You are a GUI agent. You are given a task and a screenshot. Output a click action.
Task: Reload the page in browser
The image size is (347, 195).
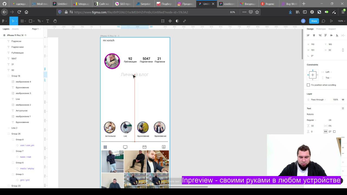19,12
